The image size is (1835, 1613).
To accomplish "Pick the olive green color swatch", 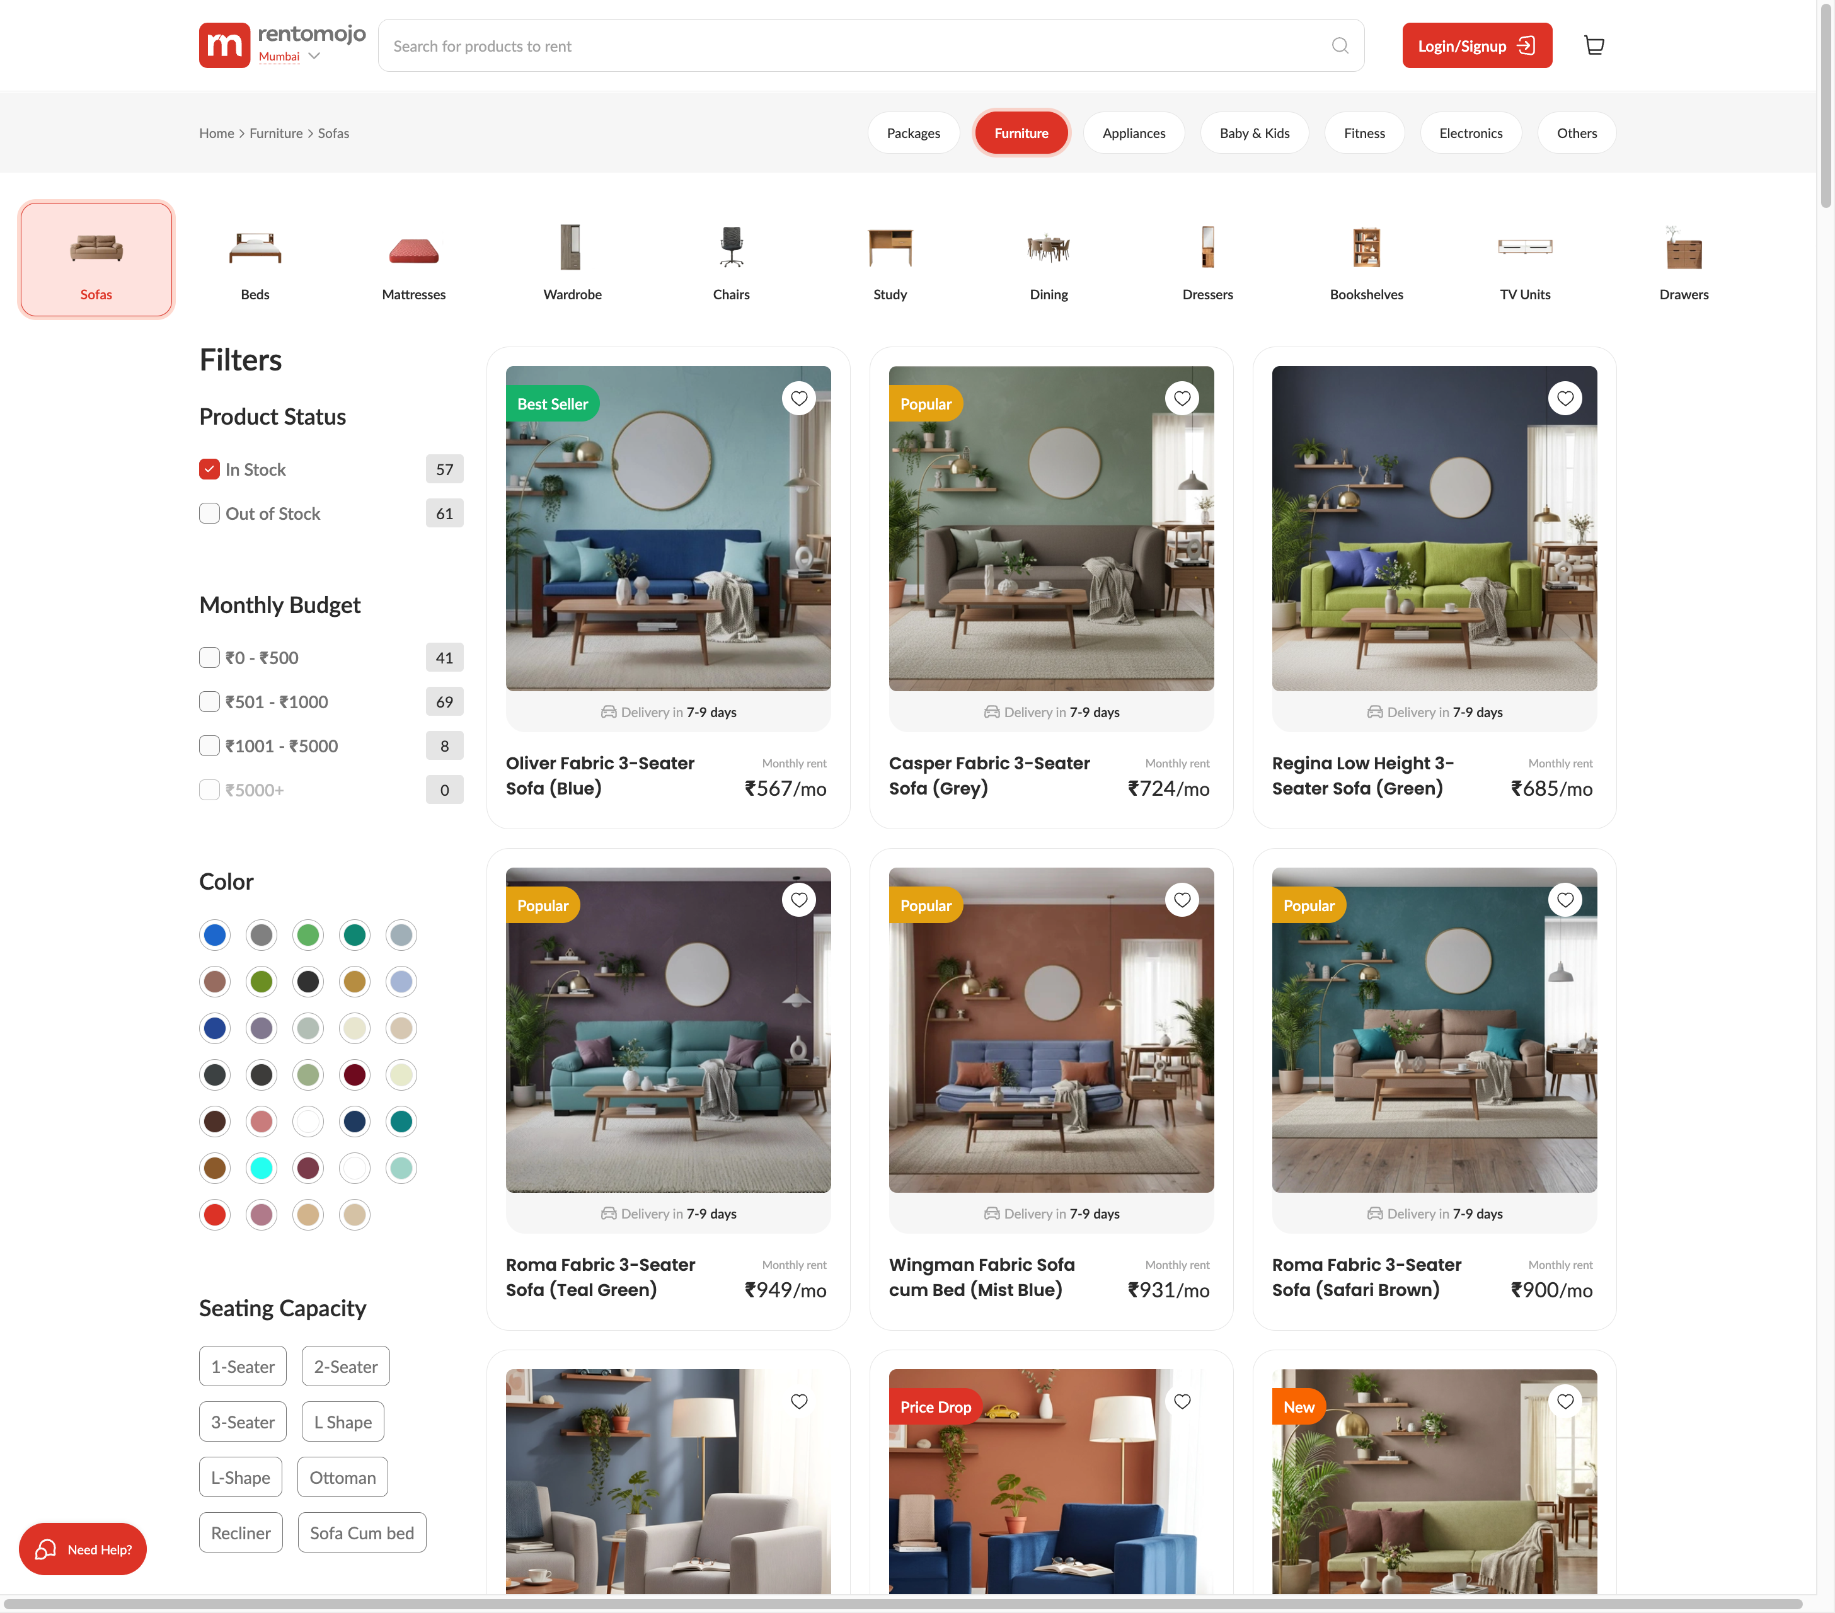I will pos(262,982).
